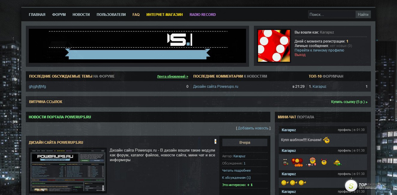Click Купить ссылку (5 р.) link

click(x=349, y=102)
